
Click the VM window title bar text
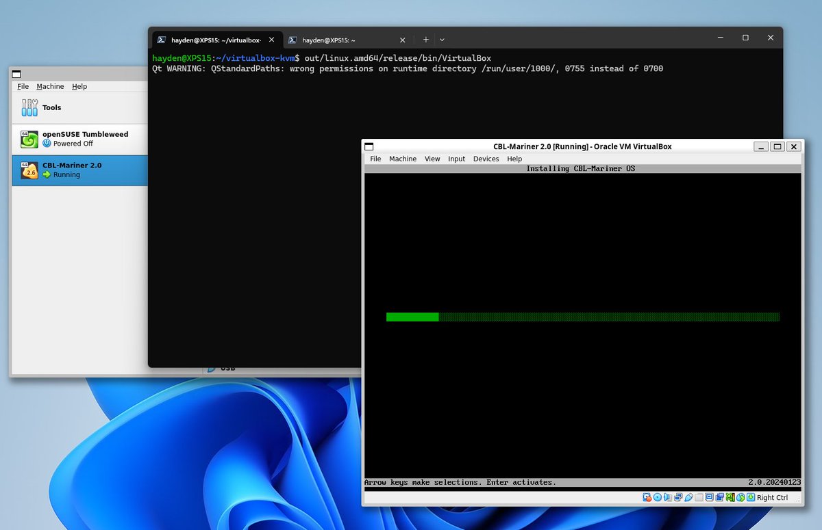pyautogui.click(x=582, y=146)
